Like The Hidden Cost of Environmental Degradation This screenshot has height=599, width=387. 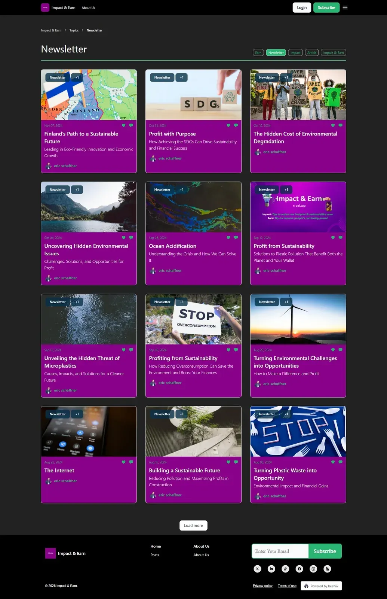pos(333,125)
